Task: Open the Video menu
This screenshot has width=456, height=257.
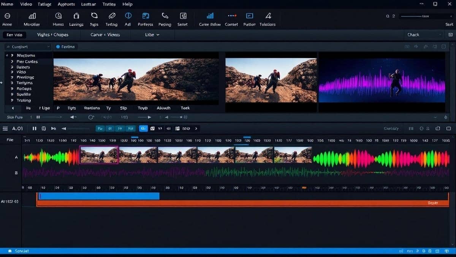Action: 26,4
